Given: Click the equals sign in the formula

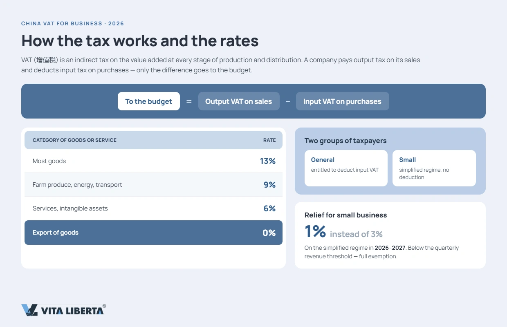Looking at the screenshot, I should coord(189,101).
